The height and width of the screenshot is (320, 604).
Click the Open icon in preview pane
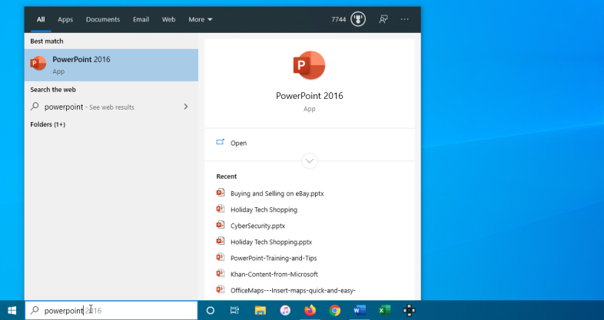[221, 142]
